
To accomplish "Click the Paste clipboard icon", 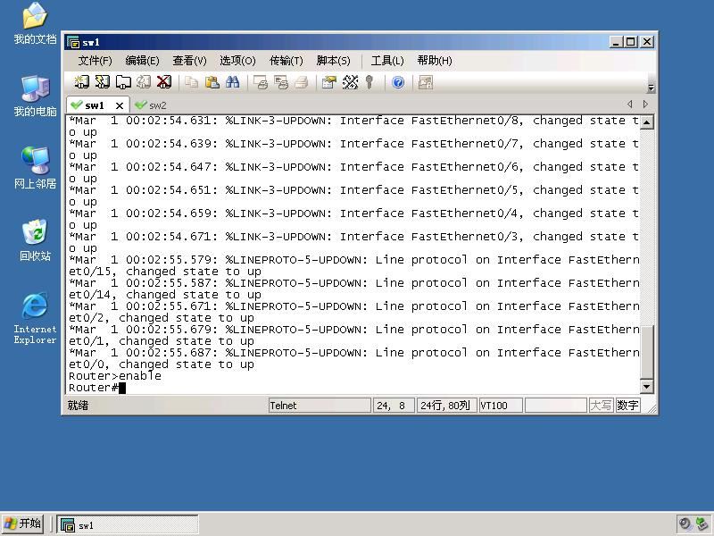I will 212,82.
